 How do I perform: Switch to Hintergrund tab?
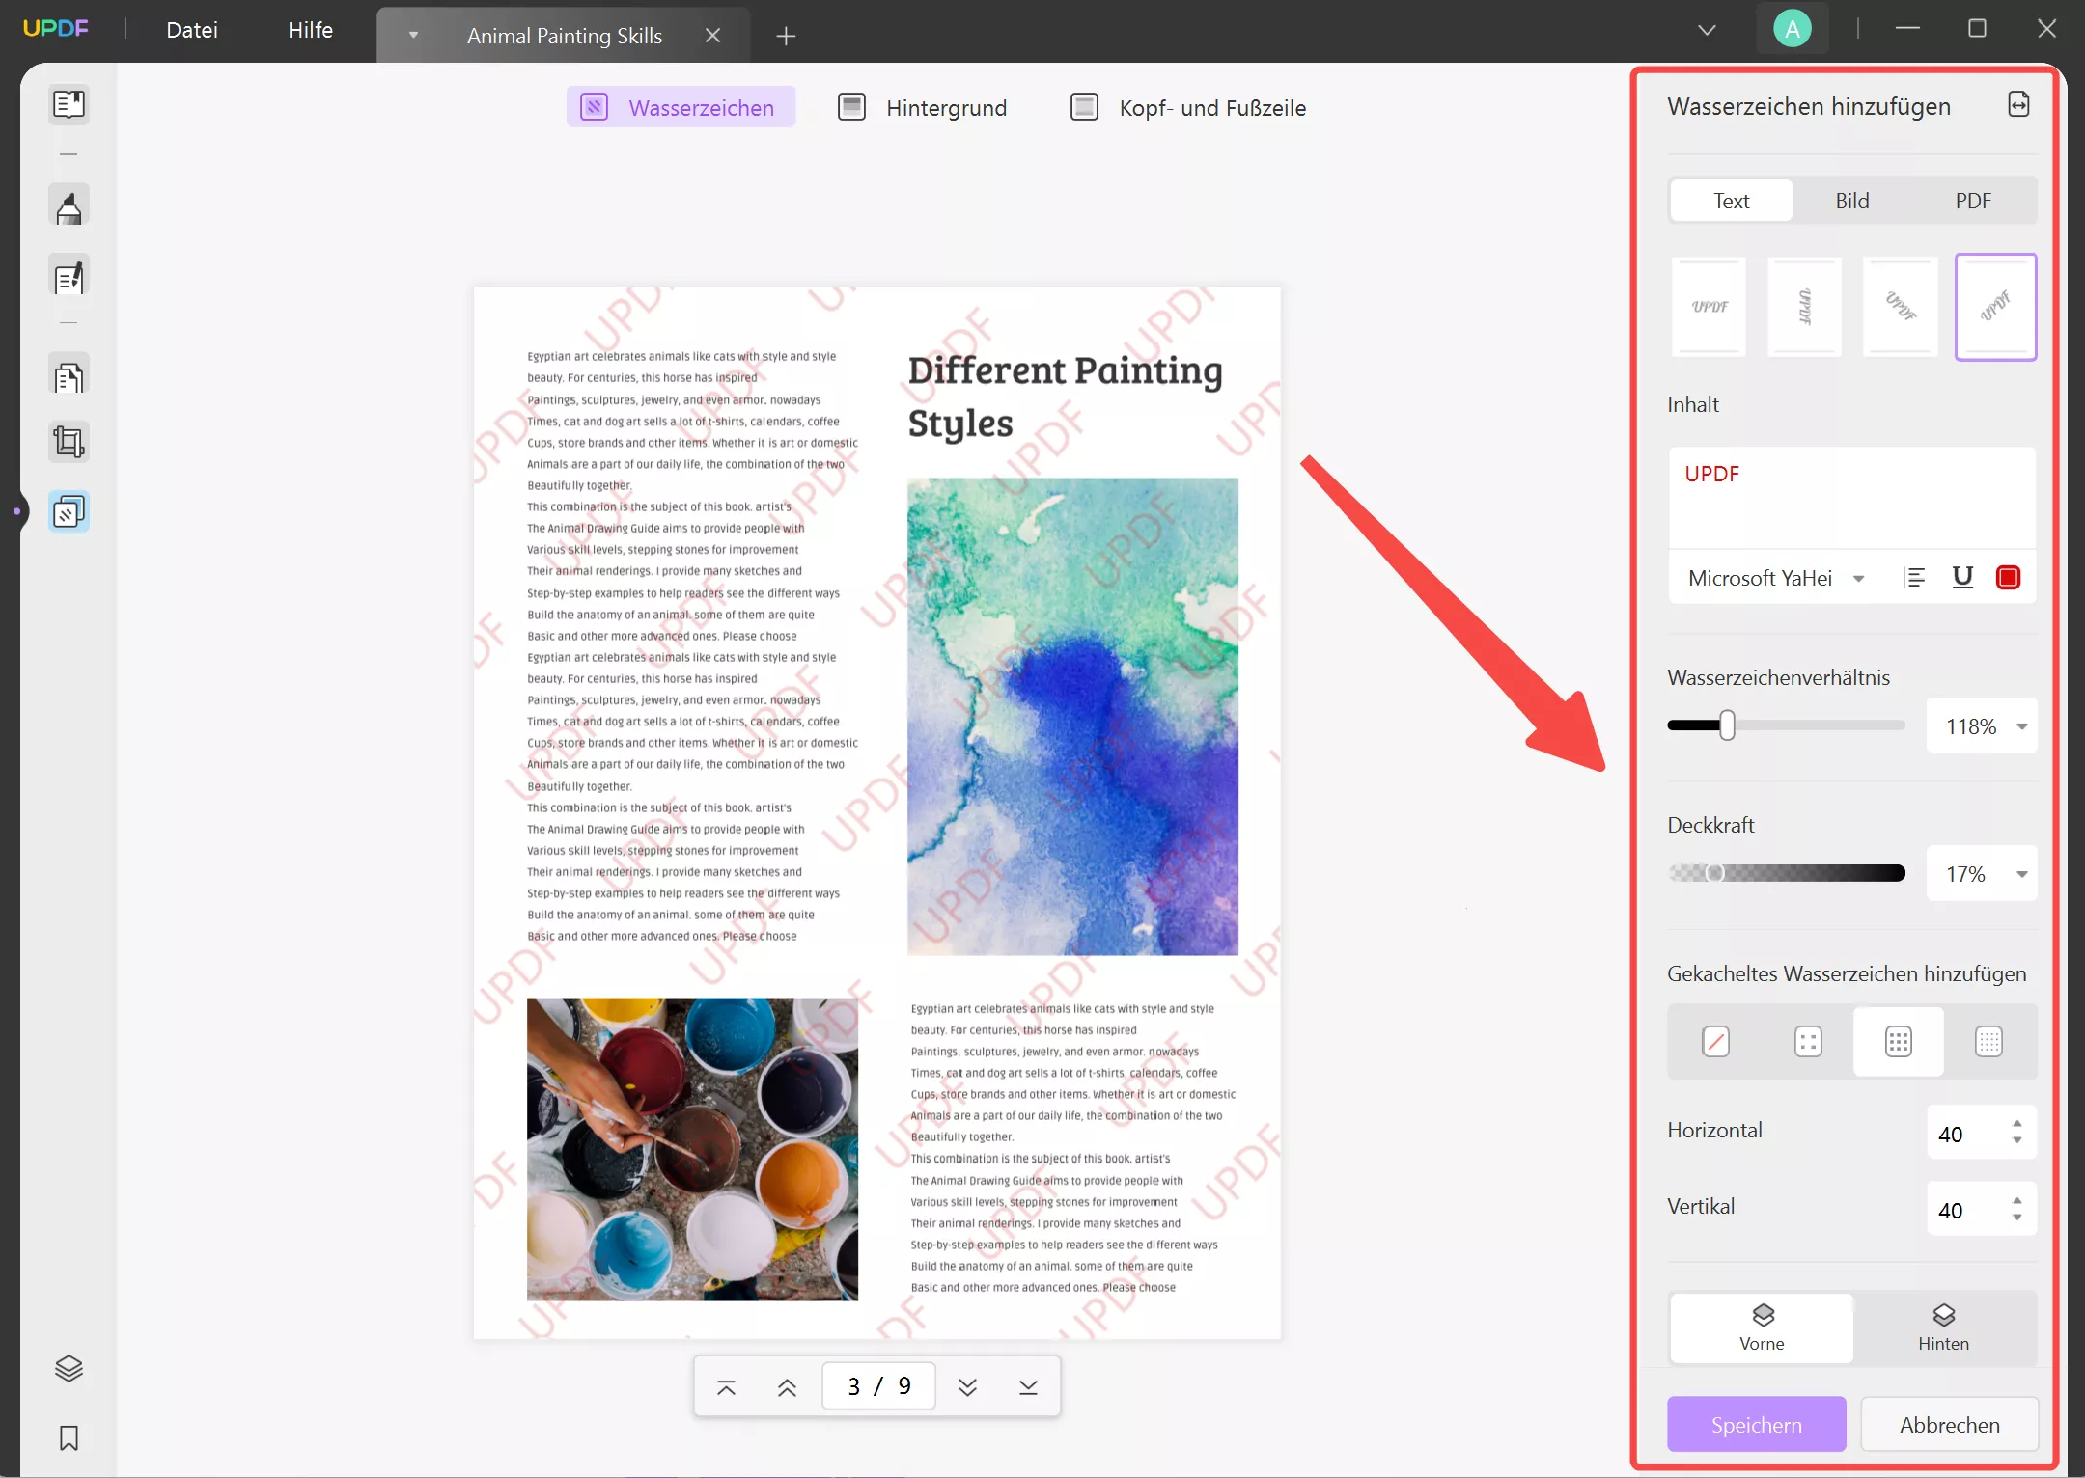[x=944, y=107]
